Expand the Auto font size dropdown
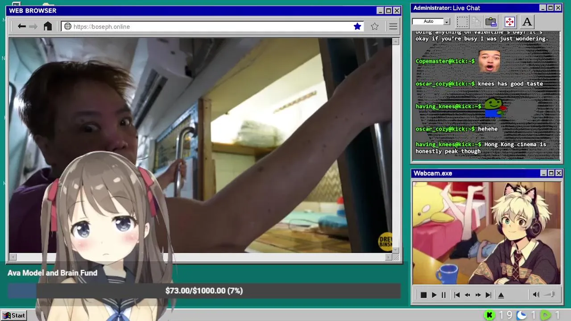571x321 pixels. click(x=447, y=21)
